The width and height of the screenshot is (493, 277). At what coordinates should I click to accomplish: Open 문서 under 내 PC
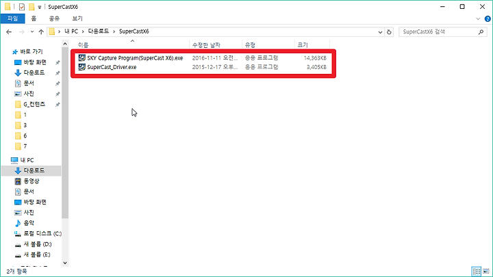click(x=29, y=192)
